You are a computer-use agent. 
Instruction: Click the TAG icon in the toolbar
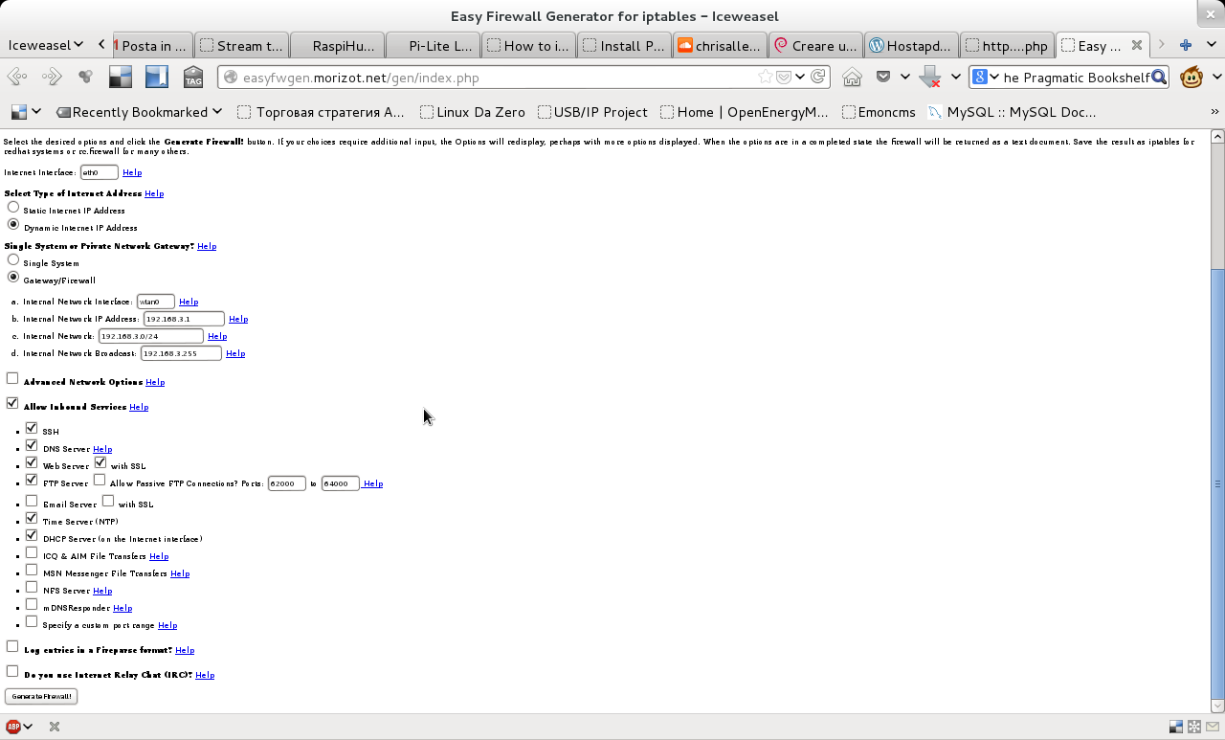(x=193, y=78)
